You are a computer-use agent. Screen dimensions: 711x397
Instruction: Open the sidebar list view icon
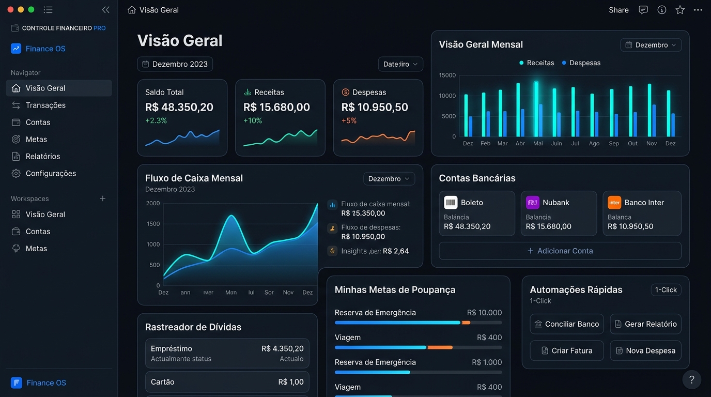point(48,10)
